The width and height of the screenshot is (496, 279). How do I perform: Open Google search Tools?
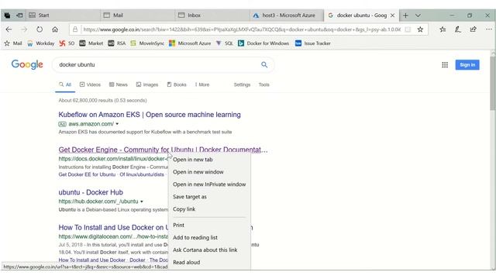[263, 84]
